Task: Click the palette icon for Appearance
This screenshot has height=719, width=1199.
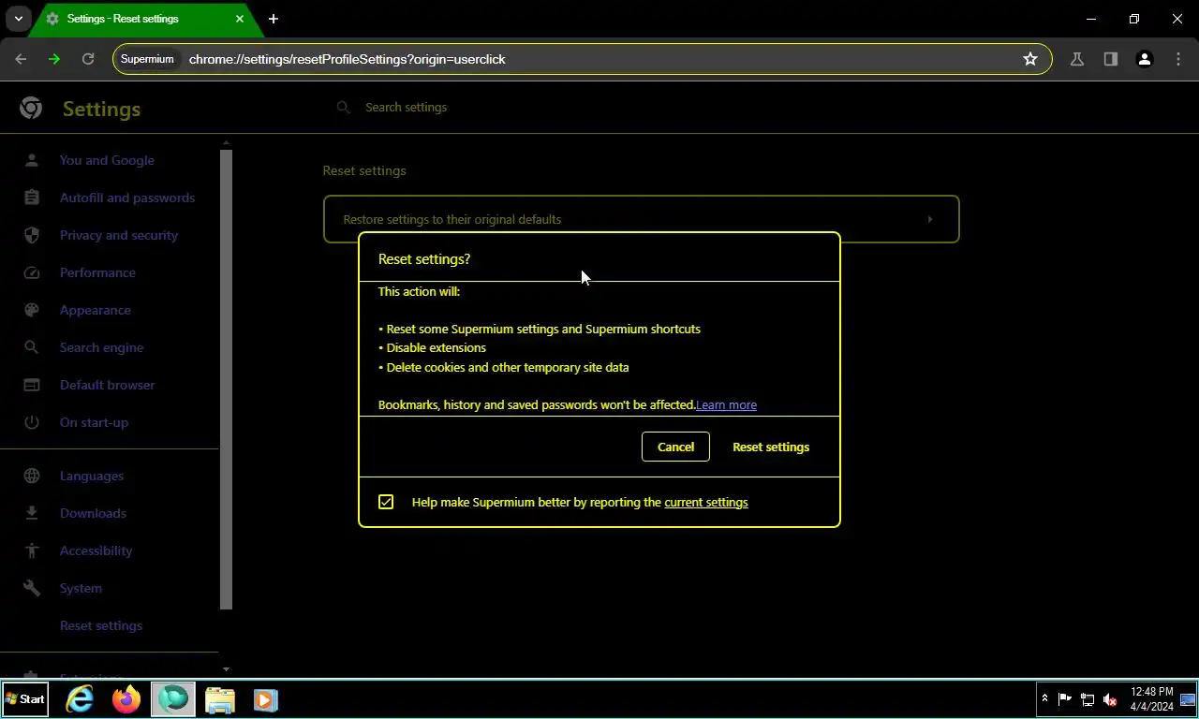Action: 32,310
